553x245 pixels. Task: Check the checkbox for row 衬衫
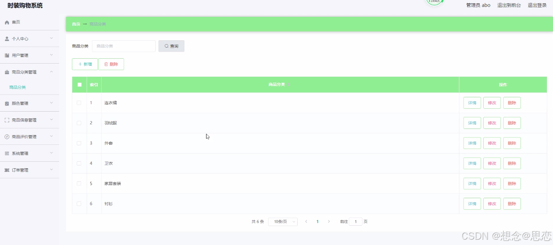click(79, 204)
